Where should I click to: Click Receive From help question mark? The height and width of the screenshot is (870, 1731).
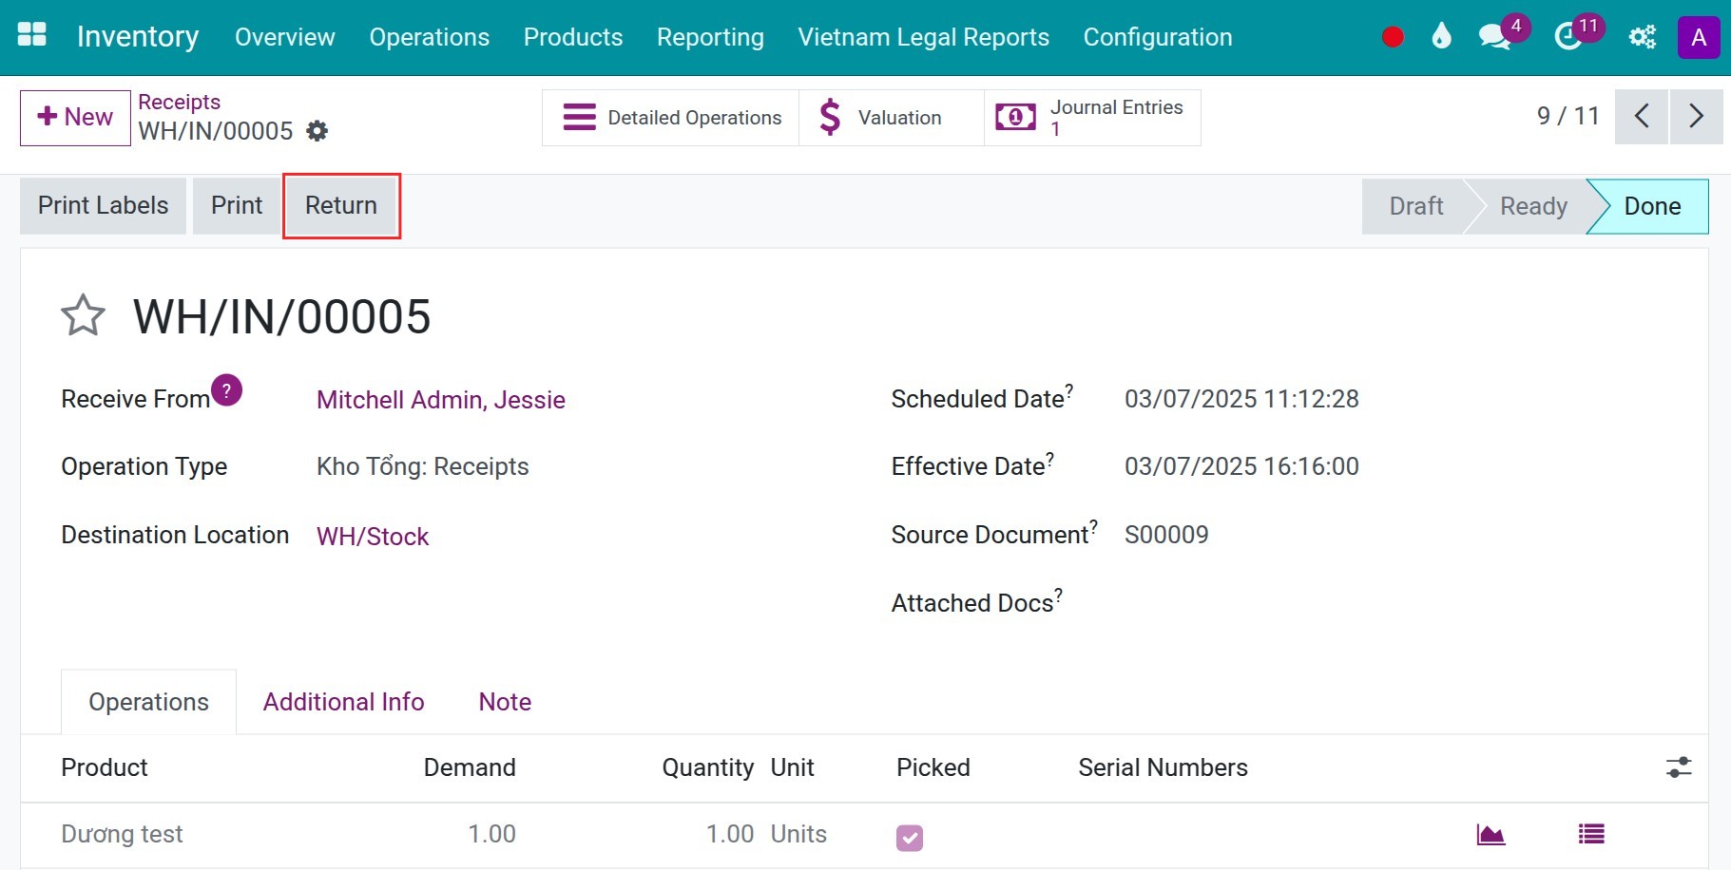226,390
